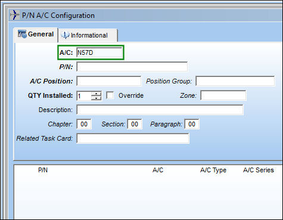Click the Description input field

tap(160, 110)
